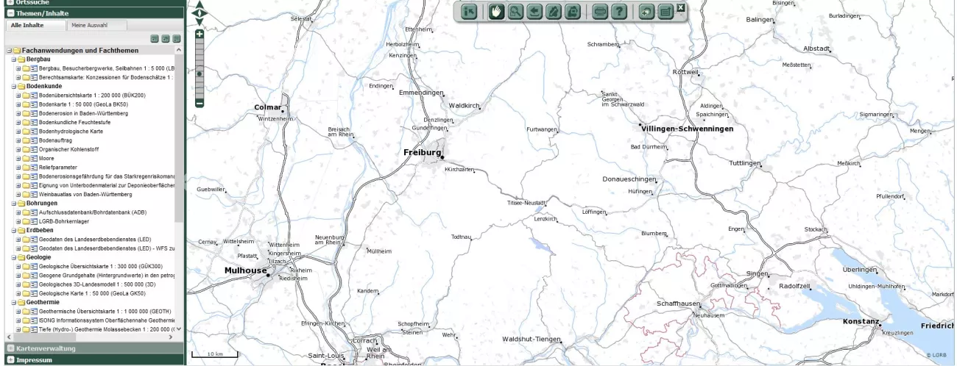Click the zoom level slider handle

[x=199, y=73]
